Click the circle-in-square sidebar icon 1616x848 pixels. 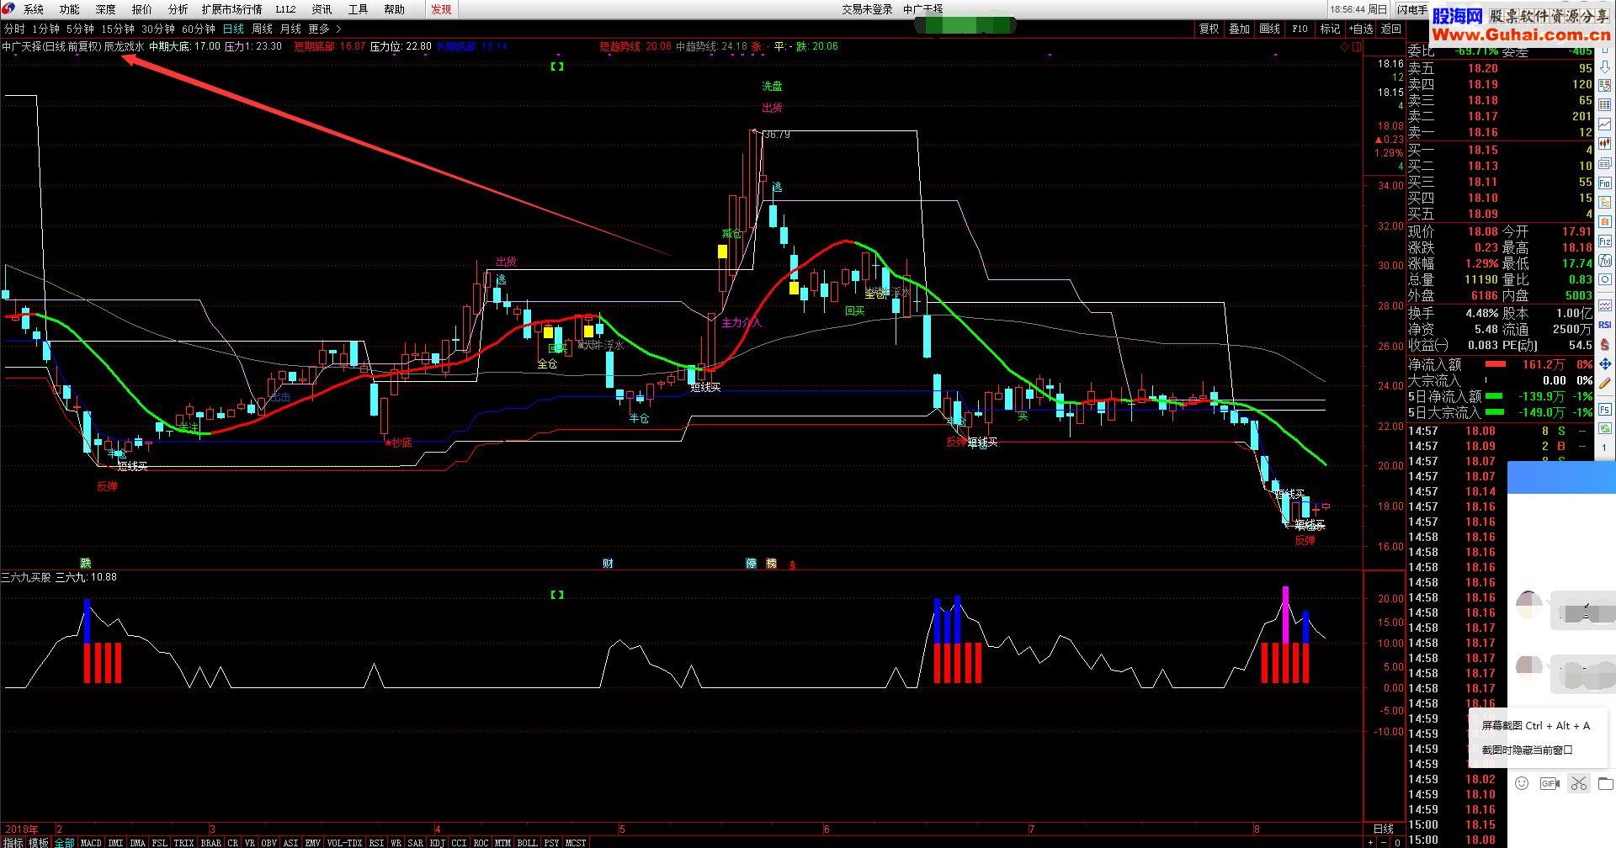point(1605,279)
